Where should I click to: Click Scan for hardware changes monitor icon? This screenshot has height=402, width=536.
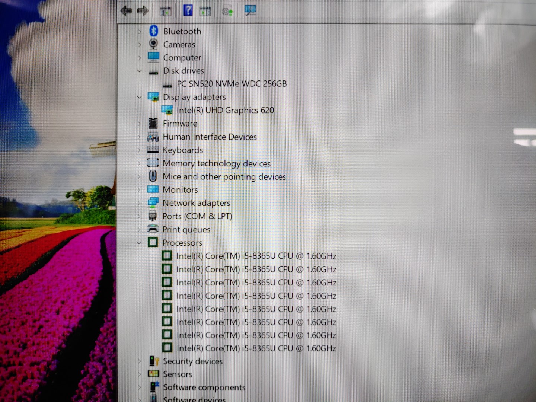(251, 10)
